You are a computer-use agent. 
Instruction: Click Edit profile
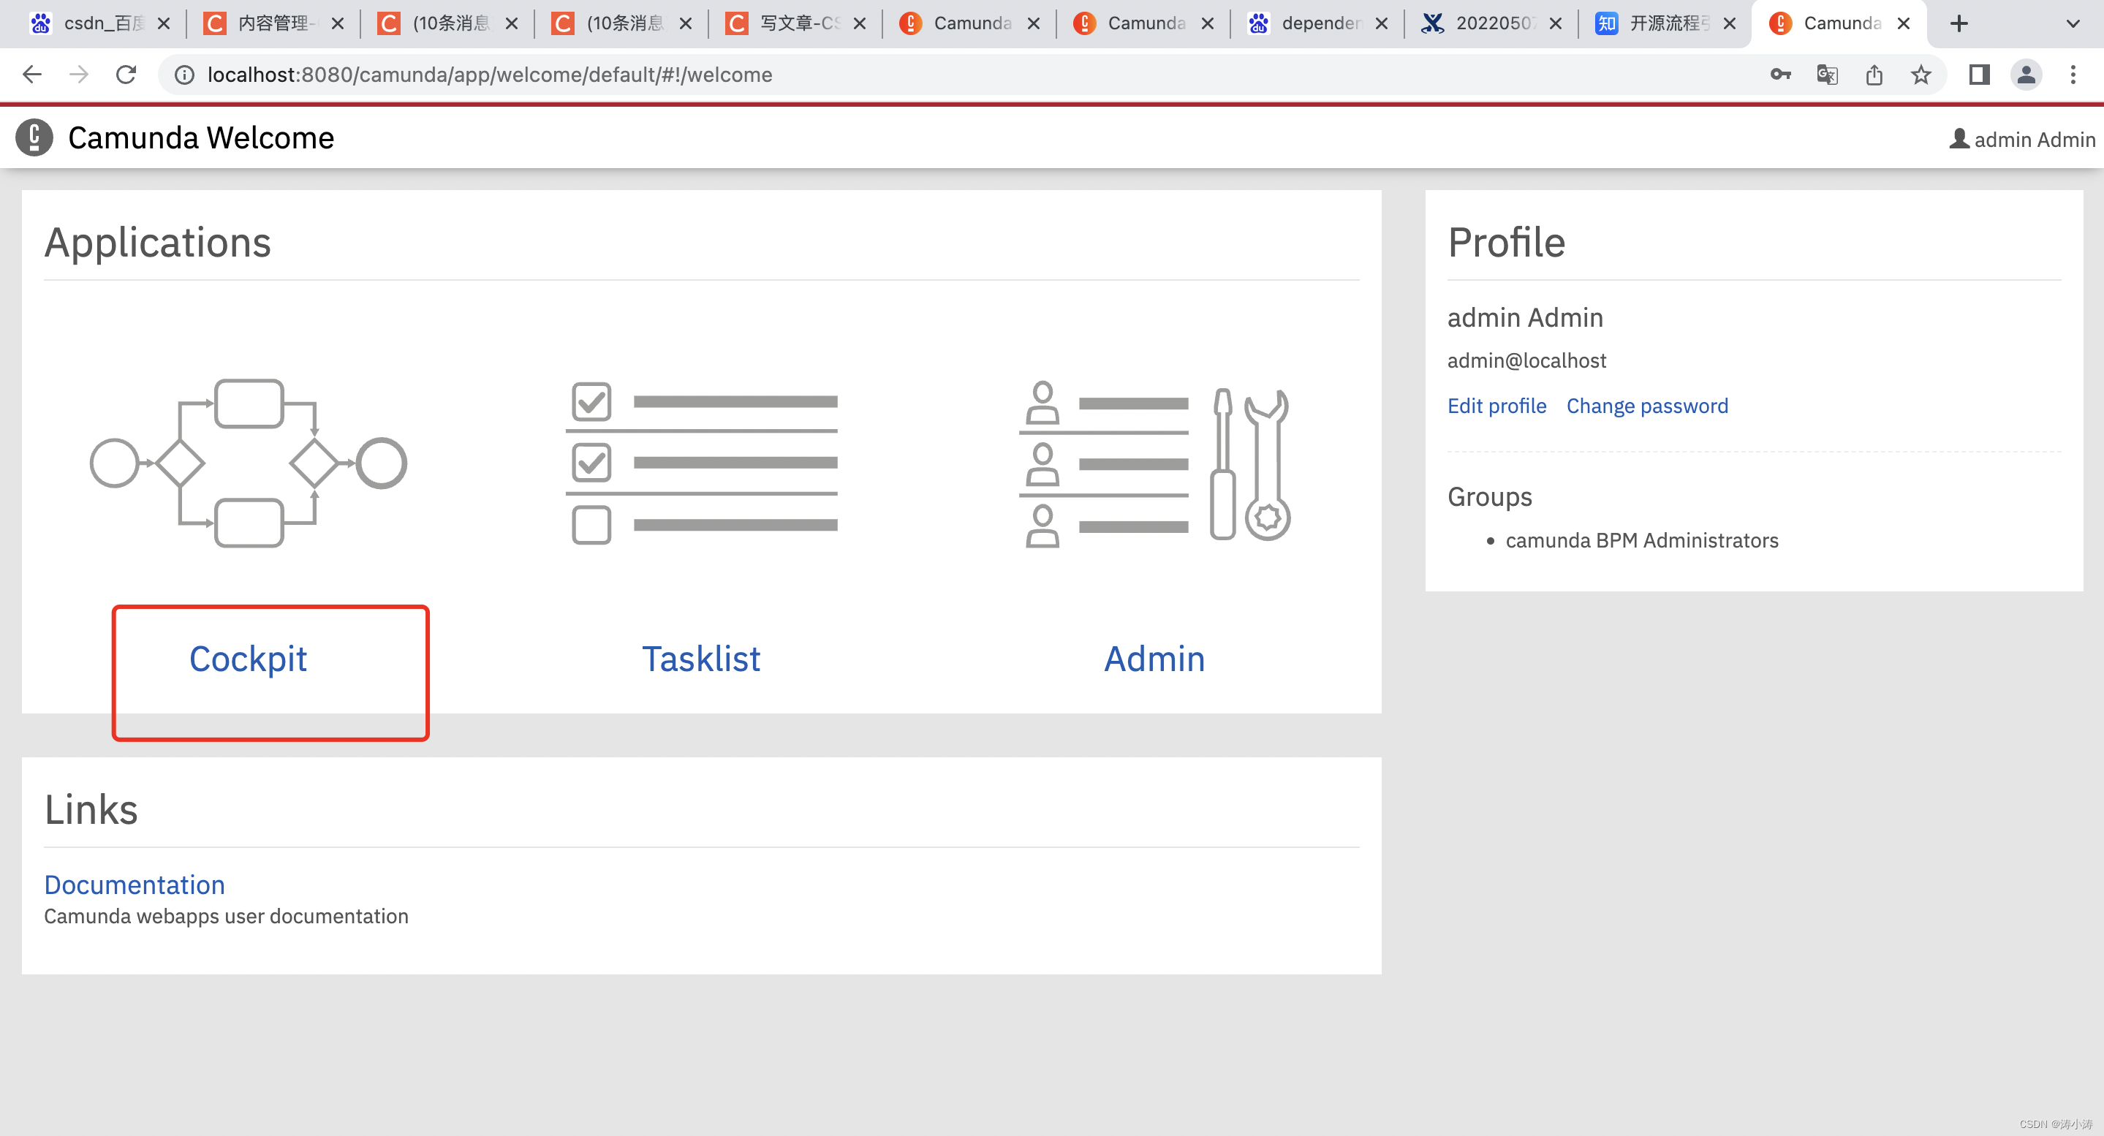[1496, 406]
